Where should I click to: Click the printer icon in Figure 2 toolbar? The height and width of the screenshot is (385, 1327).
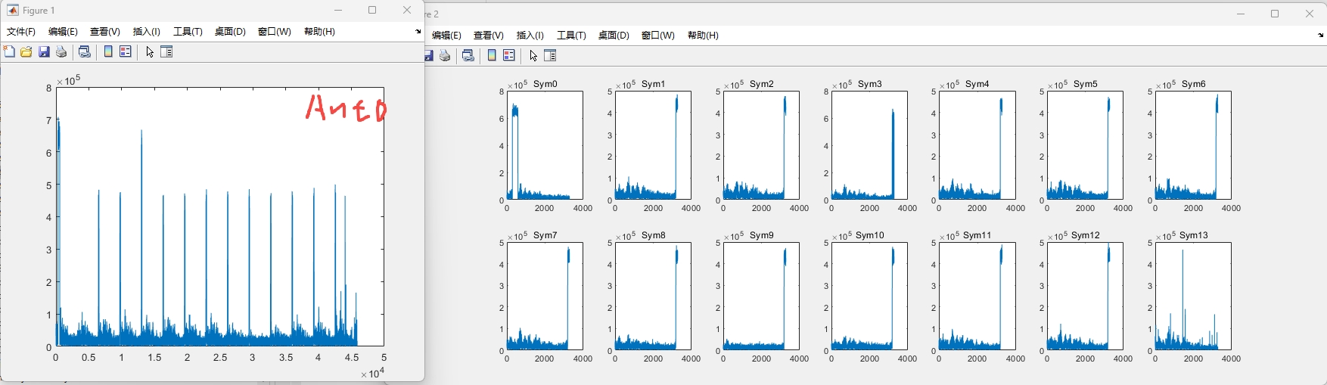pos(446,56)
